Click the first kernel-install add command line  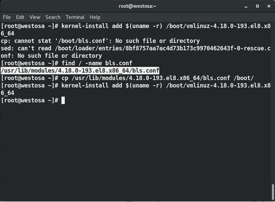click(136, 30)
